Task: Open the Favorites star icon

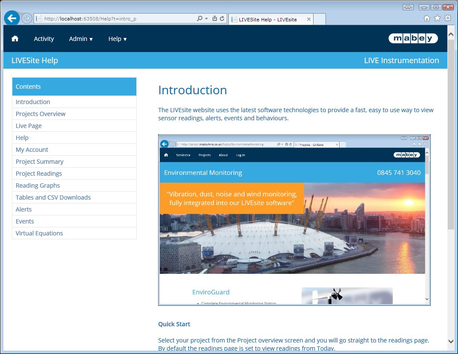Action: point(437,18)
